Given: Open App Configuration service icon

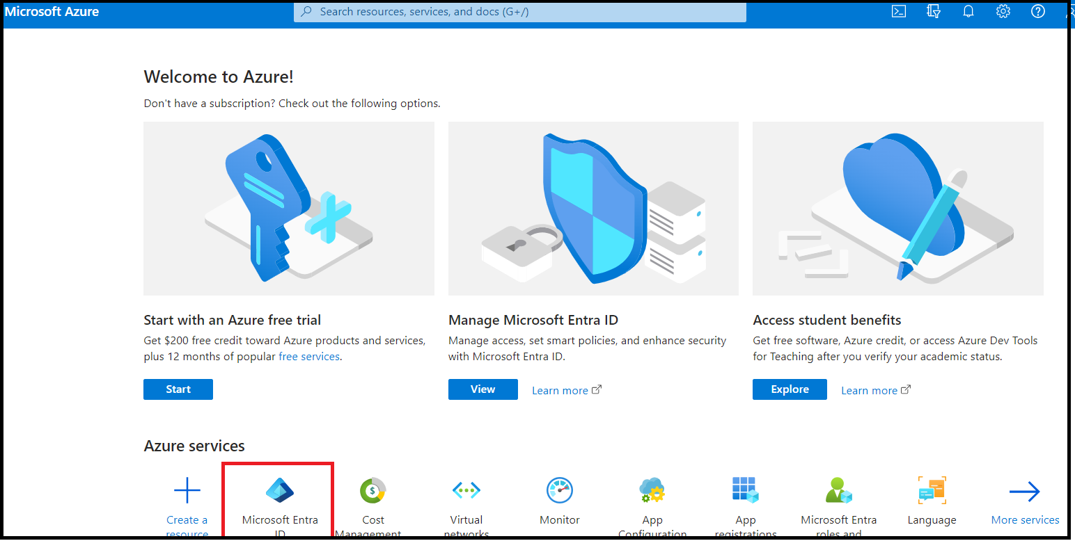Looking at the screenshot, I should point(652,491).
